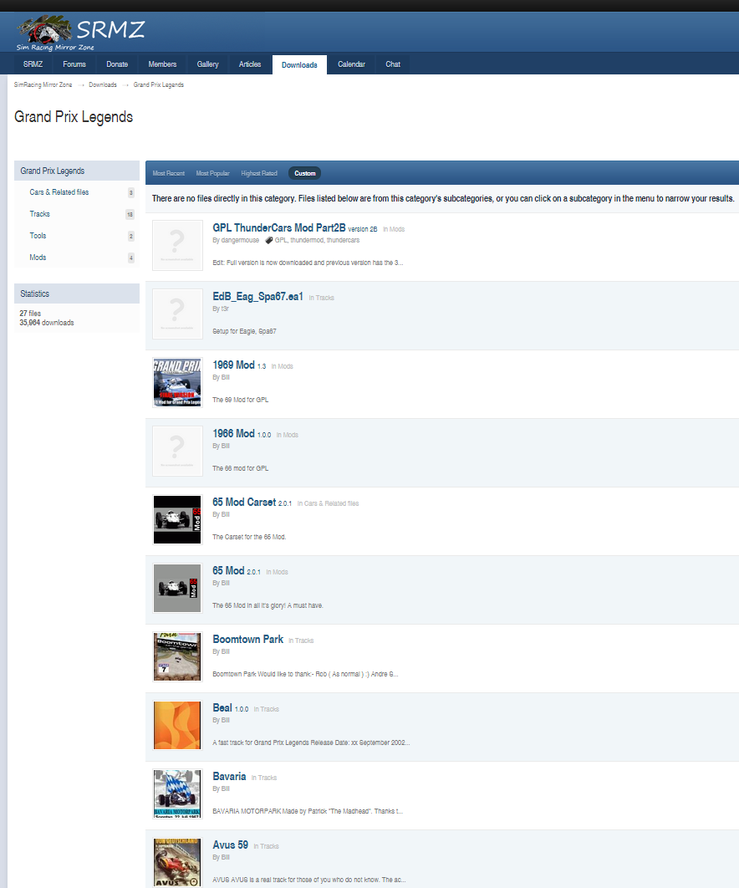This screenshot has height=888, width=739.
Task: Open the Tracks subcategory in sidebar
Action: pos(39,214)
